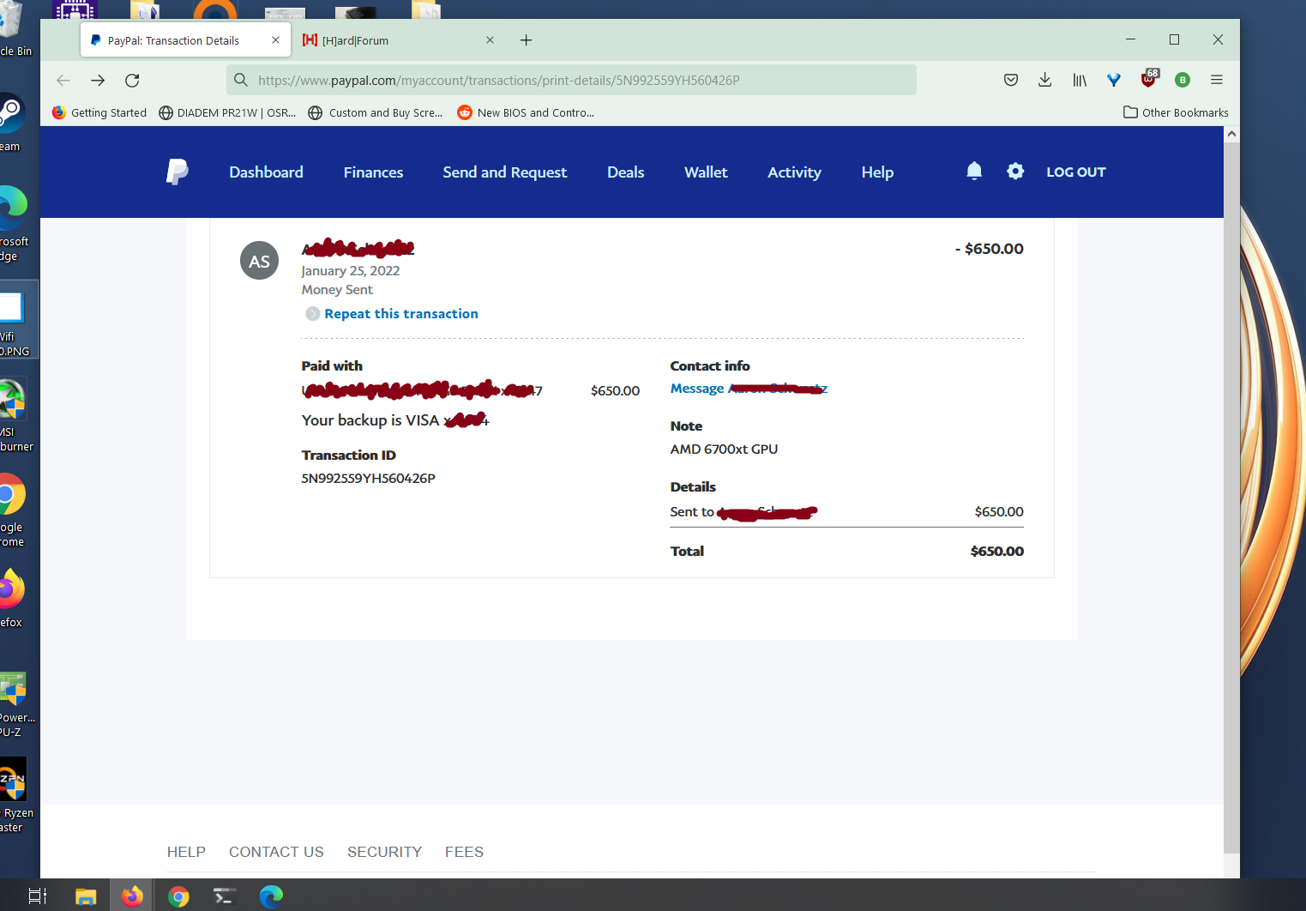Click the Firefox reload button
Screen dimensions: 1306x911
tap(132, 81)
